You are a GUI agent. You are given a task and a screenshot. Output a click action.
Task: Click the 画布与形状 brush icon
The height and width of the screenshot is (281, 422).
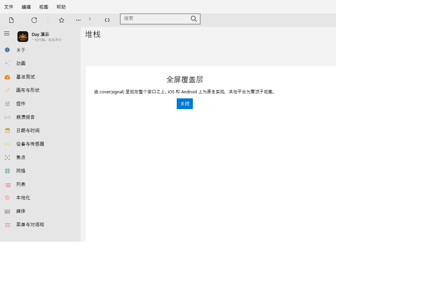[x=7, y=90]
